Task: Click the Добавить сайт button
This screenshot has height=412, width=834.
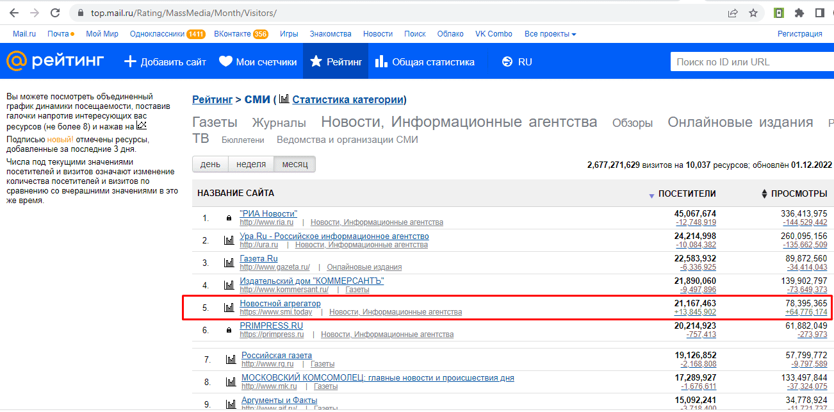Action: [x=165, y=62]
